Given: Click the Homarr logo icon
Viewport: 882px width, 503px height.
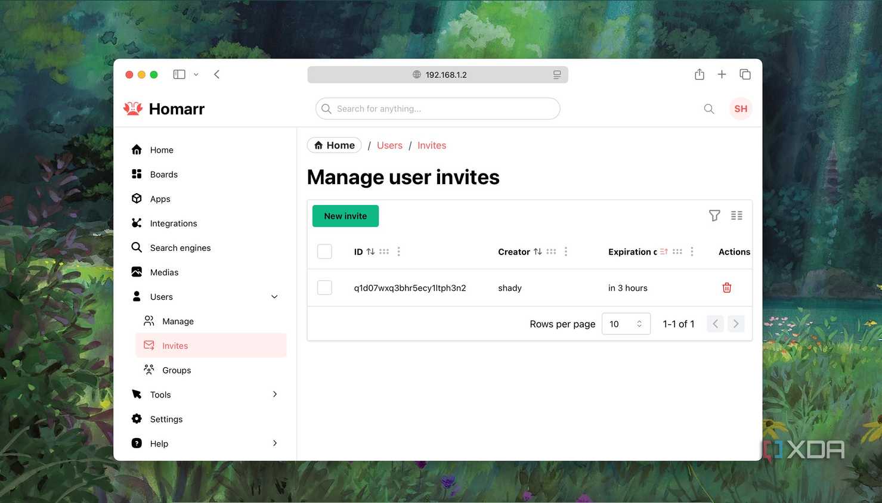Looking at the screenshot, I should [133, 108].
